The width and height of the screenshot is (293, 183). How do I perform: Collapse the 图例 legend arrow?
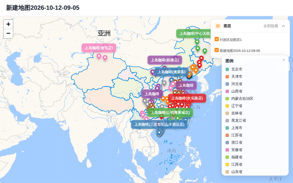284,60
